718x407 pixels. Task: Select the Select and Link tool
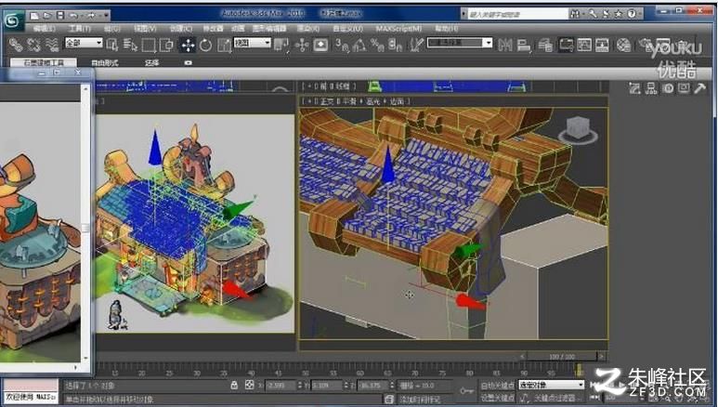click(x=16, y=45)
